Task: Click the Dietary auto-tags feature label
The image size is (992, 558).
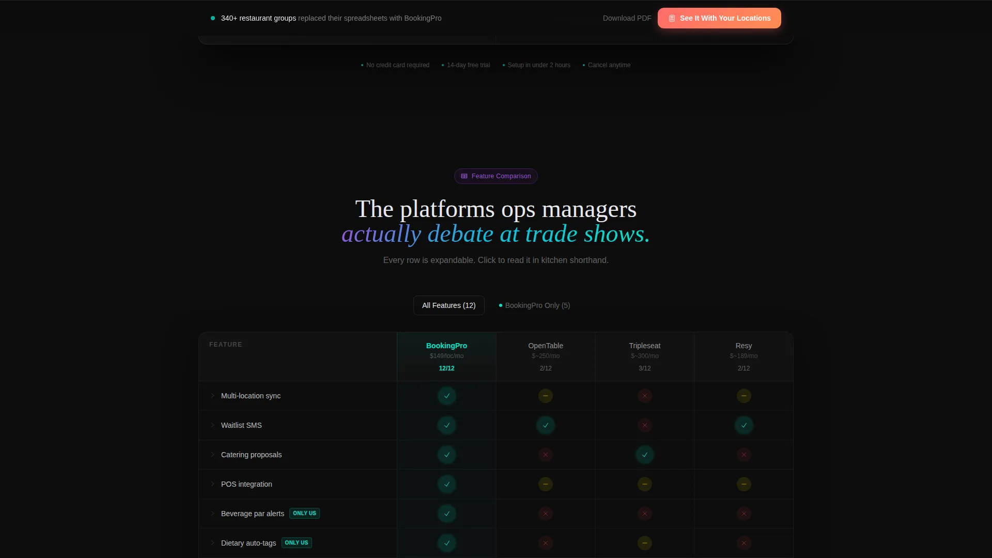Action: [x=249, y=543]
